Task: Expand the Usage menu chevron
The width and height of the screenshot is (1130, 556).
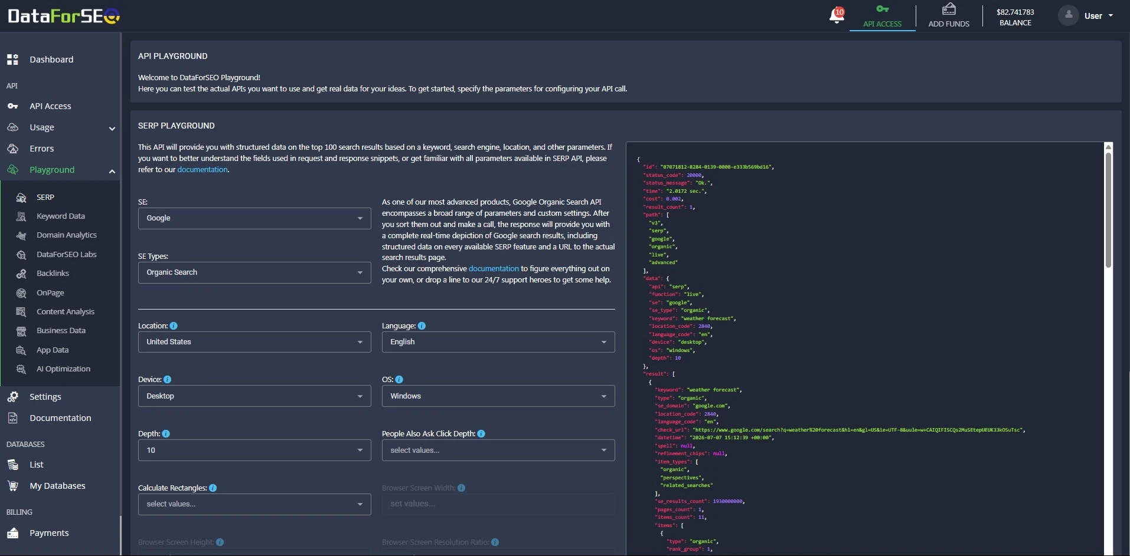Action: coord(112,129)
